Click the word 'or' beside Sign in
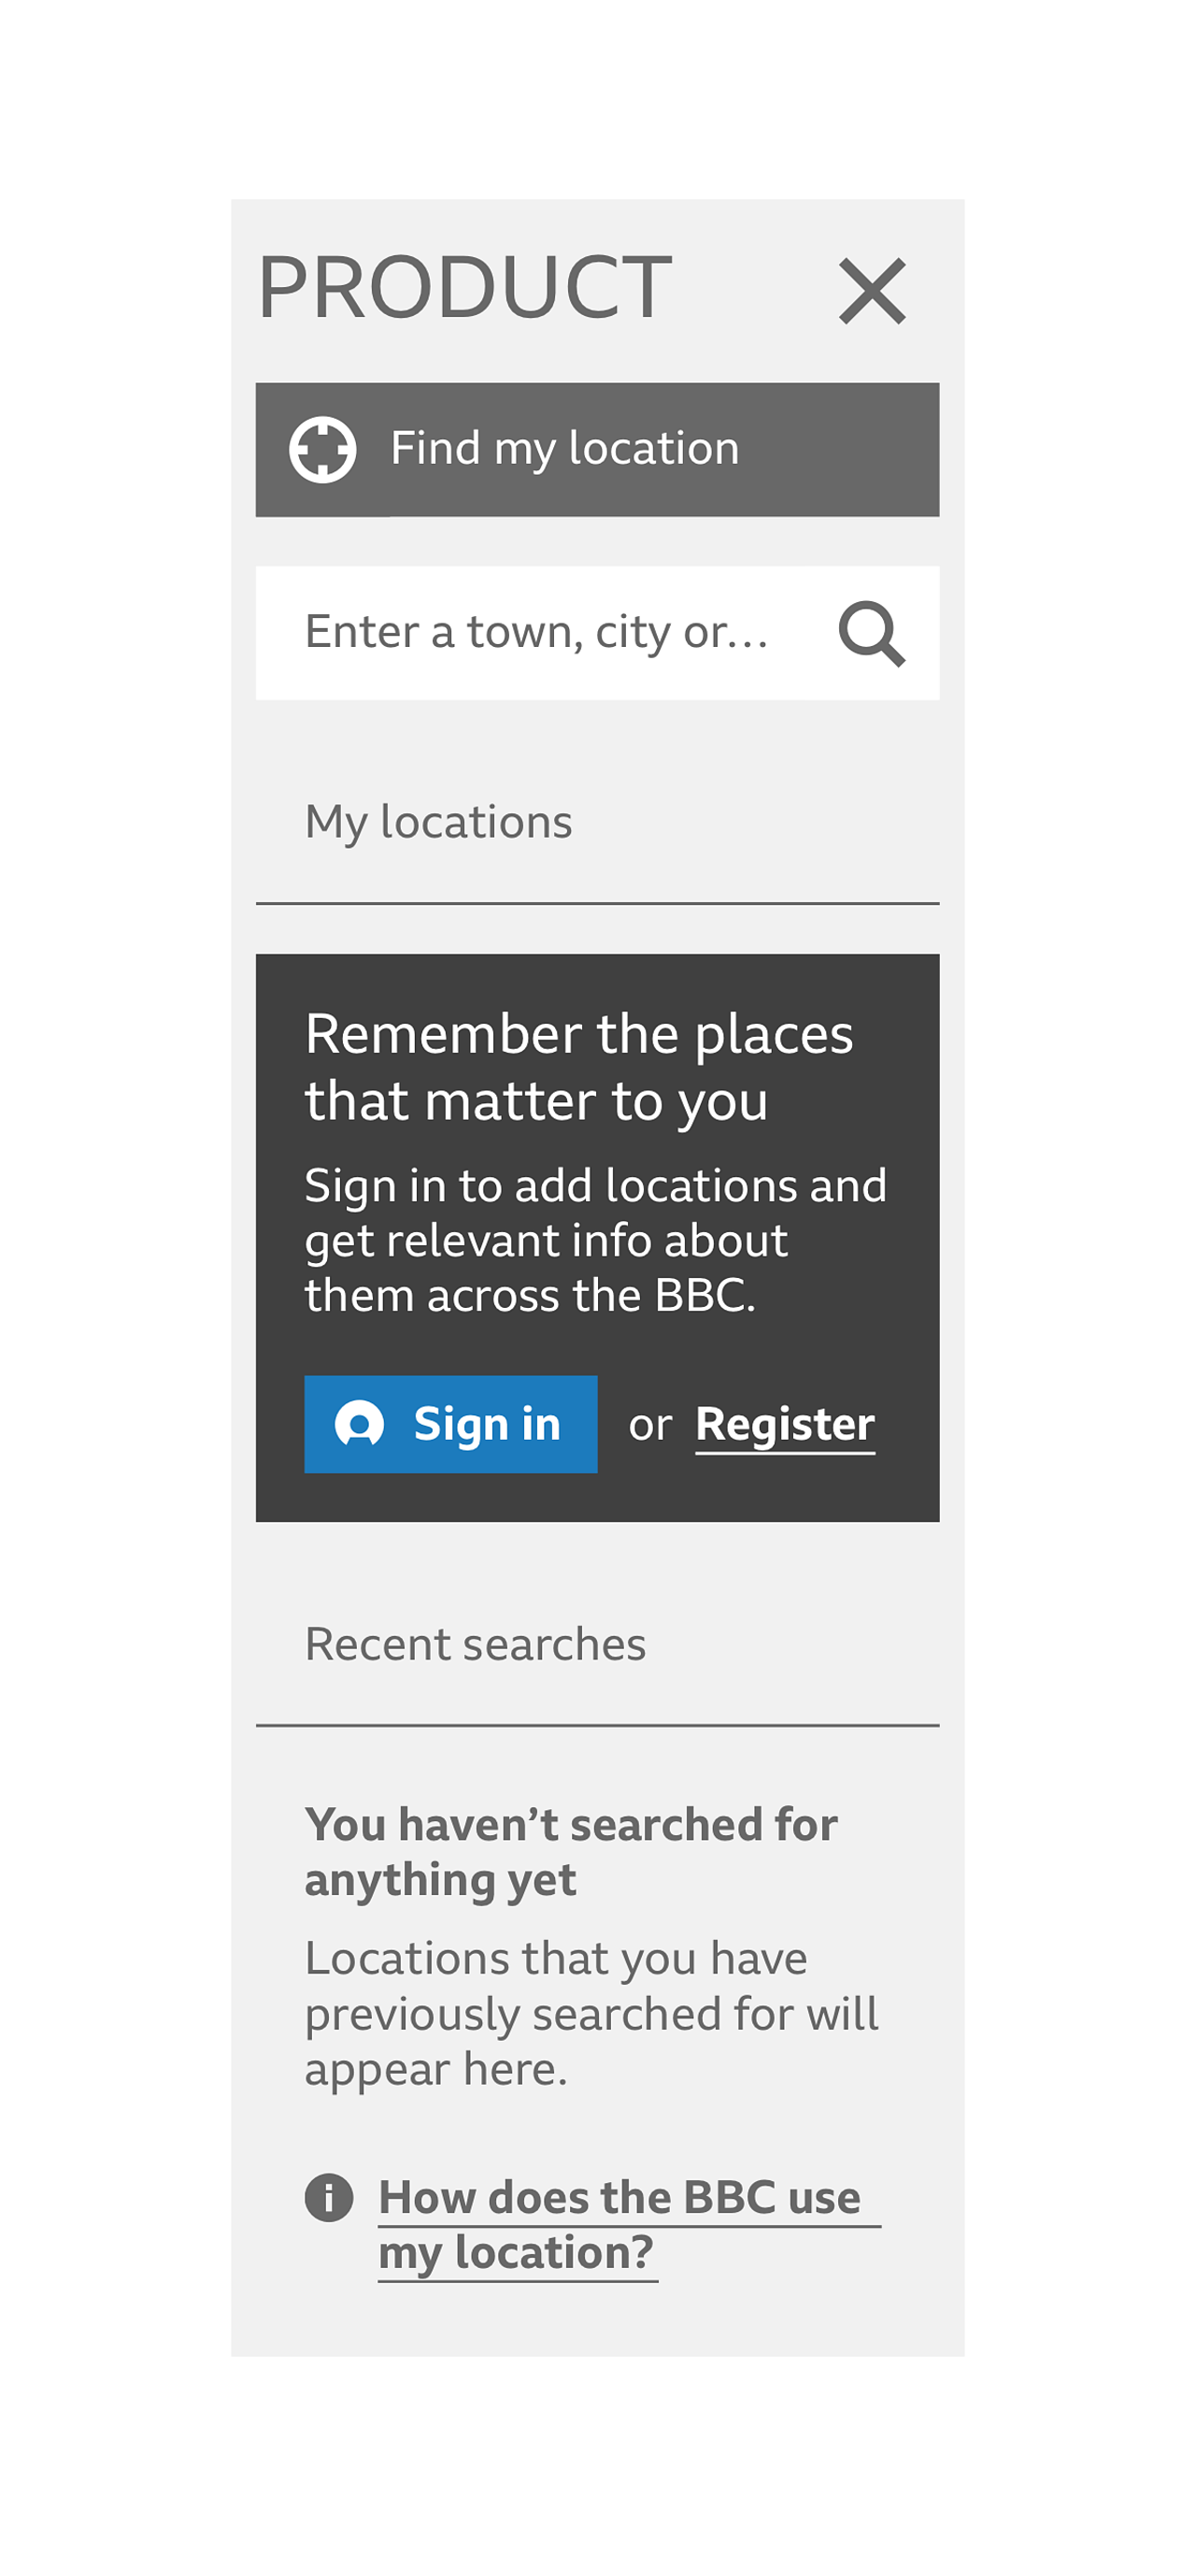The width and height of the screenshot is (1196, 2556). [x=649, y=1425]
